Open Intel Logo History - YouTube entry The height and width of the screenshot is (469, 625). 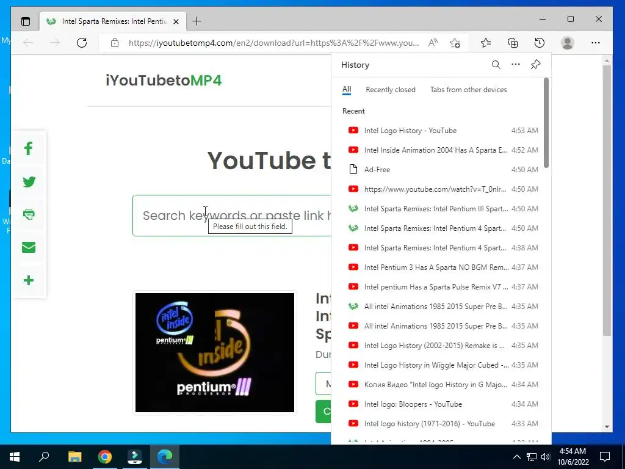[440, 131]
